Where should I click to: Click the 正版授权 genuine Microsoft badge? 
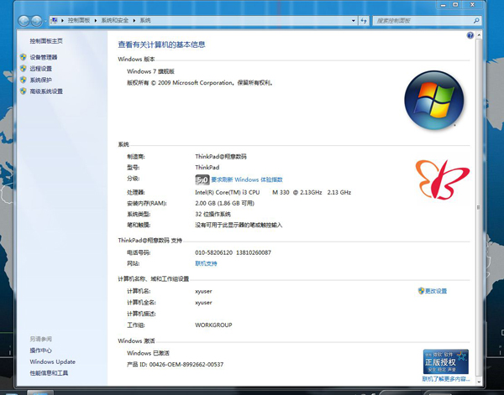[x=445, y=361]
